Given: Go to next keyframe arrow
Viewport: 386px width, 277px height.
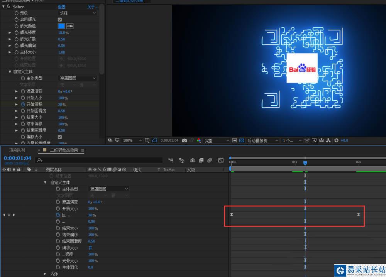Looking at the screenshot, I should click(x=14, y=215).
